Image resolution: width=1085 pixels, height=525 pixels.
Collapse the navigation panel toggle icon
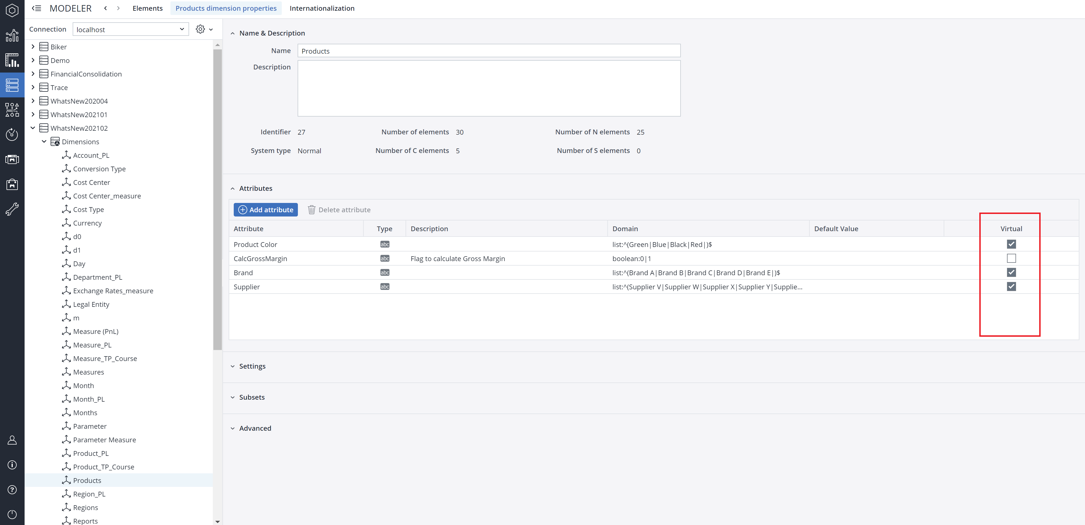(37, 8)
